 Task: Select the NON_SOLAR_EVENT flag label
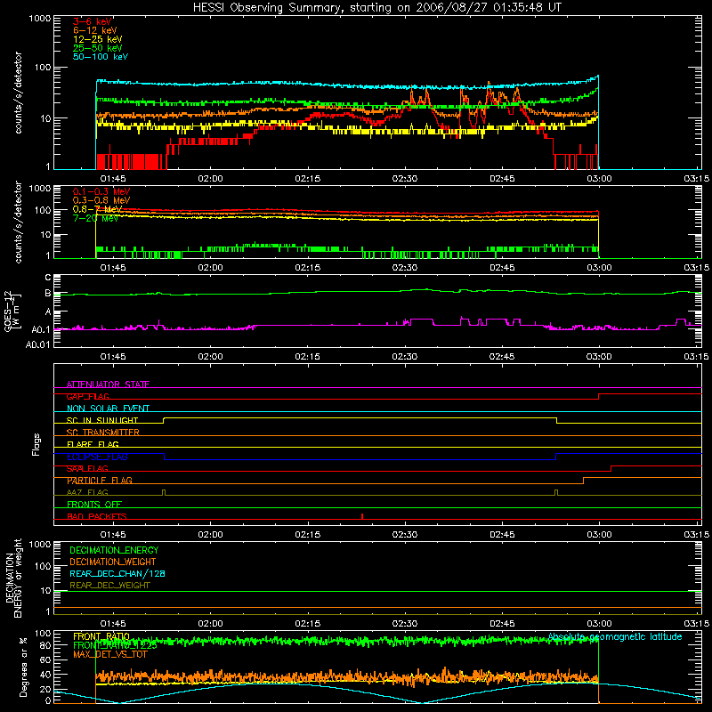108,409
